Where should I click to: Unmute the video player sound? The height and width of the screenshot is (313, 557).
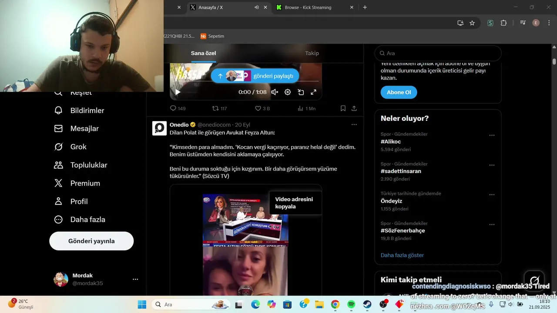click(x=275, y=92)
